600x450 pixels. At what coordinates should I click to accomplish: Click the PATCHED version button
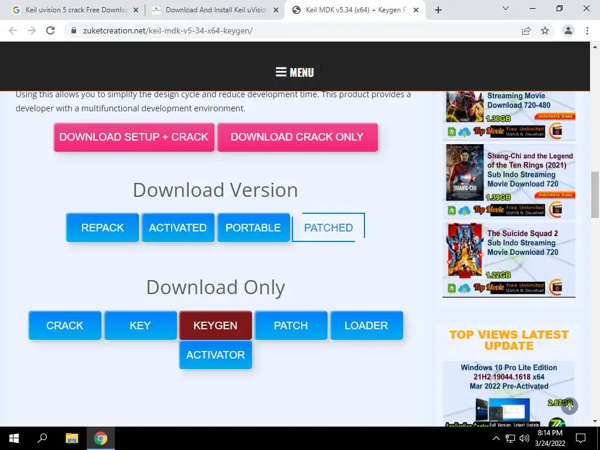pos(328,228)
